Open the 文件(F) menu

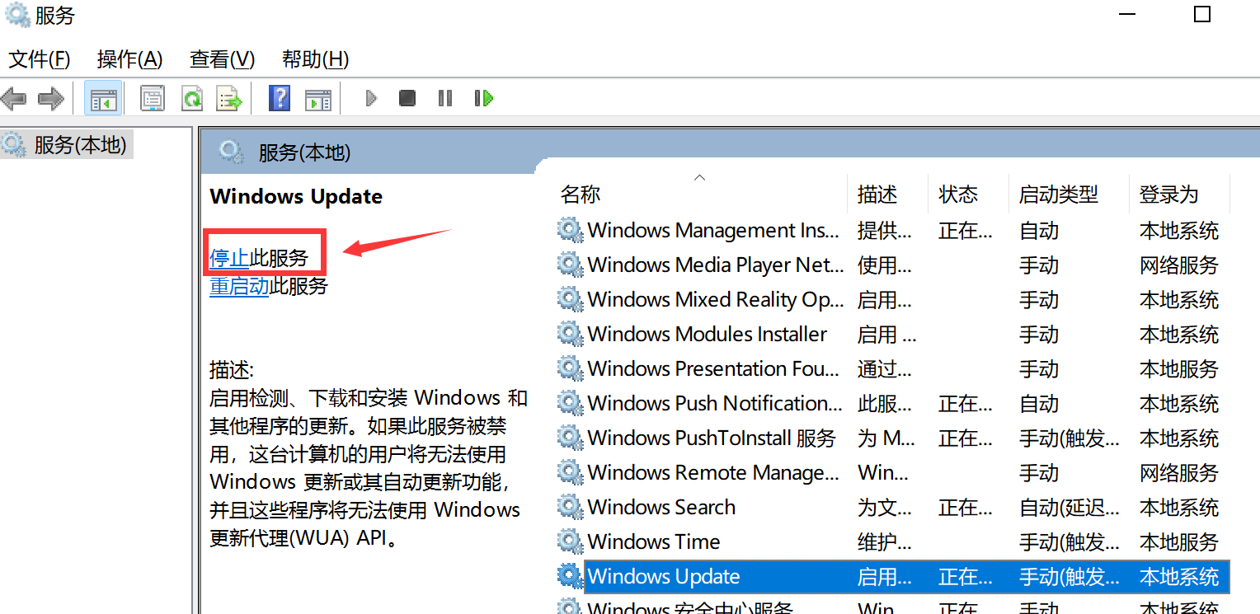point(39,59)
